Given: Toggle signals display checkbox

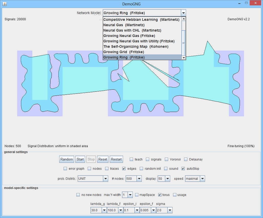Looking at the screenshot, I should [147, 159].
